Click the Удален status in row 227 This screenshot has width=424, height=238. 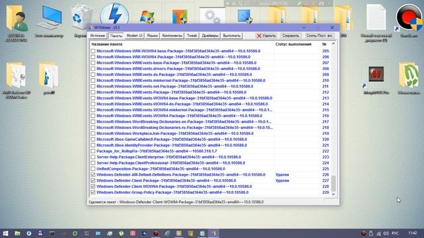point(282,180)
